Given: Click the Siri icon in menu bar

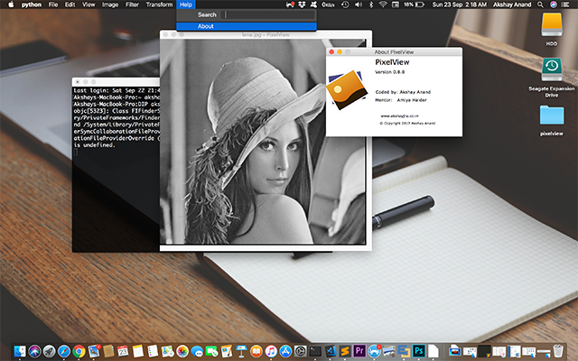Looking at the screenshot, I should [554, 5].
